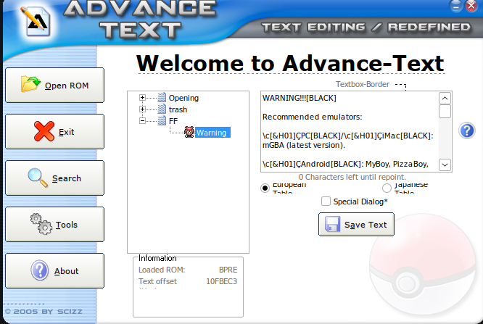The image size is (483, 324).
Task: Open the About dialog
Action: pos(55,271)
